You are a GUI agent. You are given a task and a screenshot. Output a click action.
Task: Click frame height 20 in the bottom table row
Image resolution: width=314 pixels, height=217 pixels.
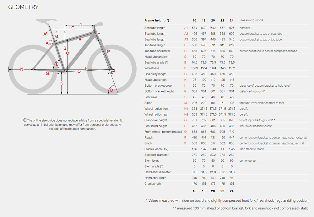coord(213,191)
